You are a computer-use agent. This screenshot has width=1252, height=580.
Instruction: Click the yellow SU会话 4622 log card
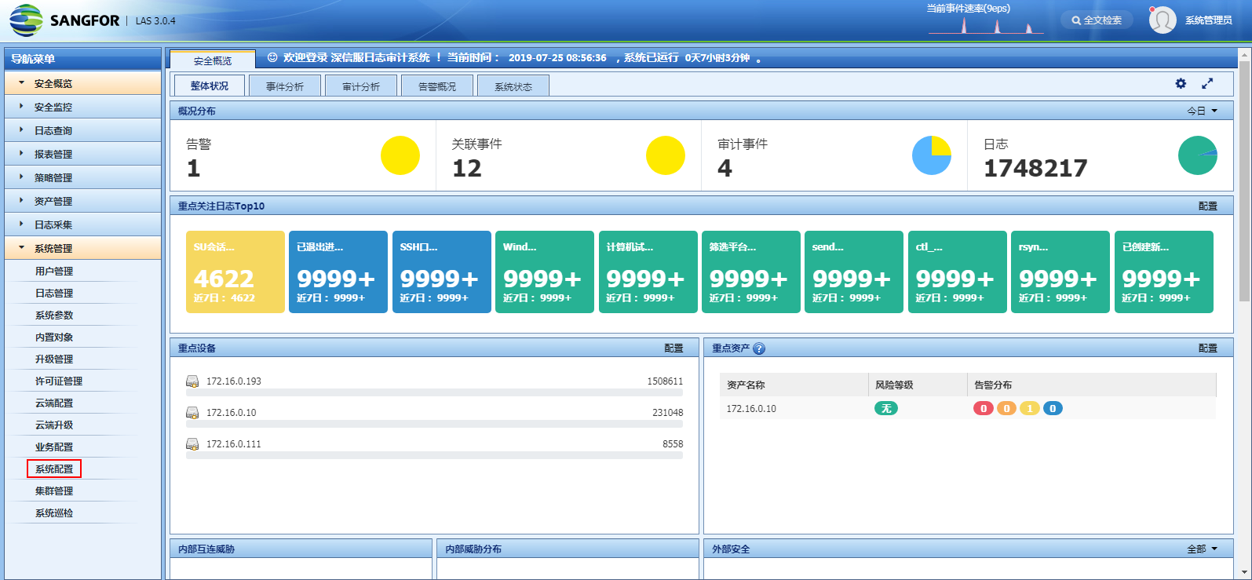coord(235,272)
